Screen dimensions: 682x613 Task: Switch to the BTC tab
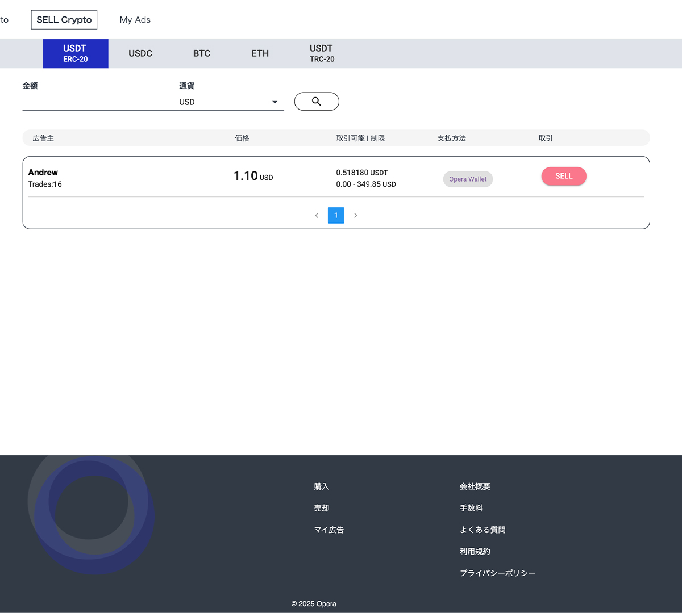pyautogui.click(x=202, y=53)
